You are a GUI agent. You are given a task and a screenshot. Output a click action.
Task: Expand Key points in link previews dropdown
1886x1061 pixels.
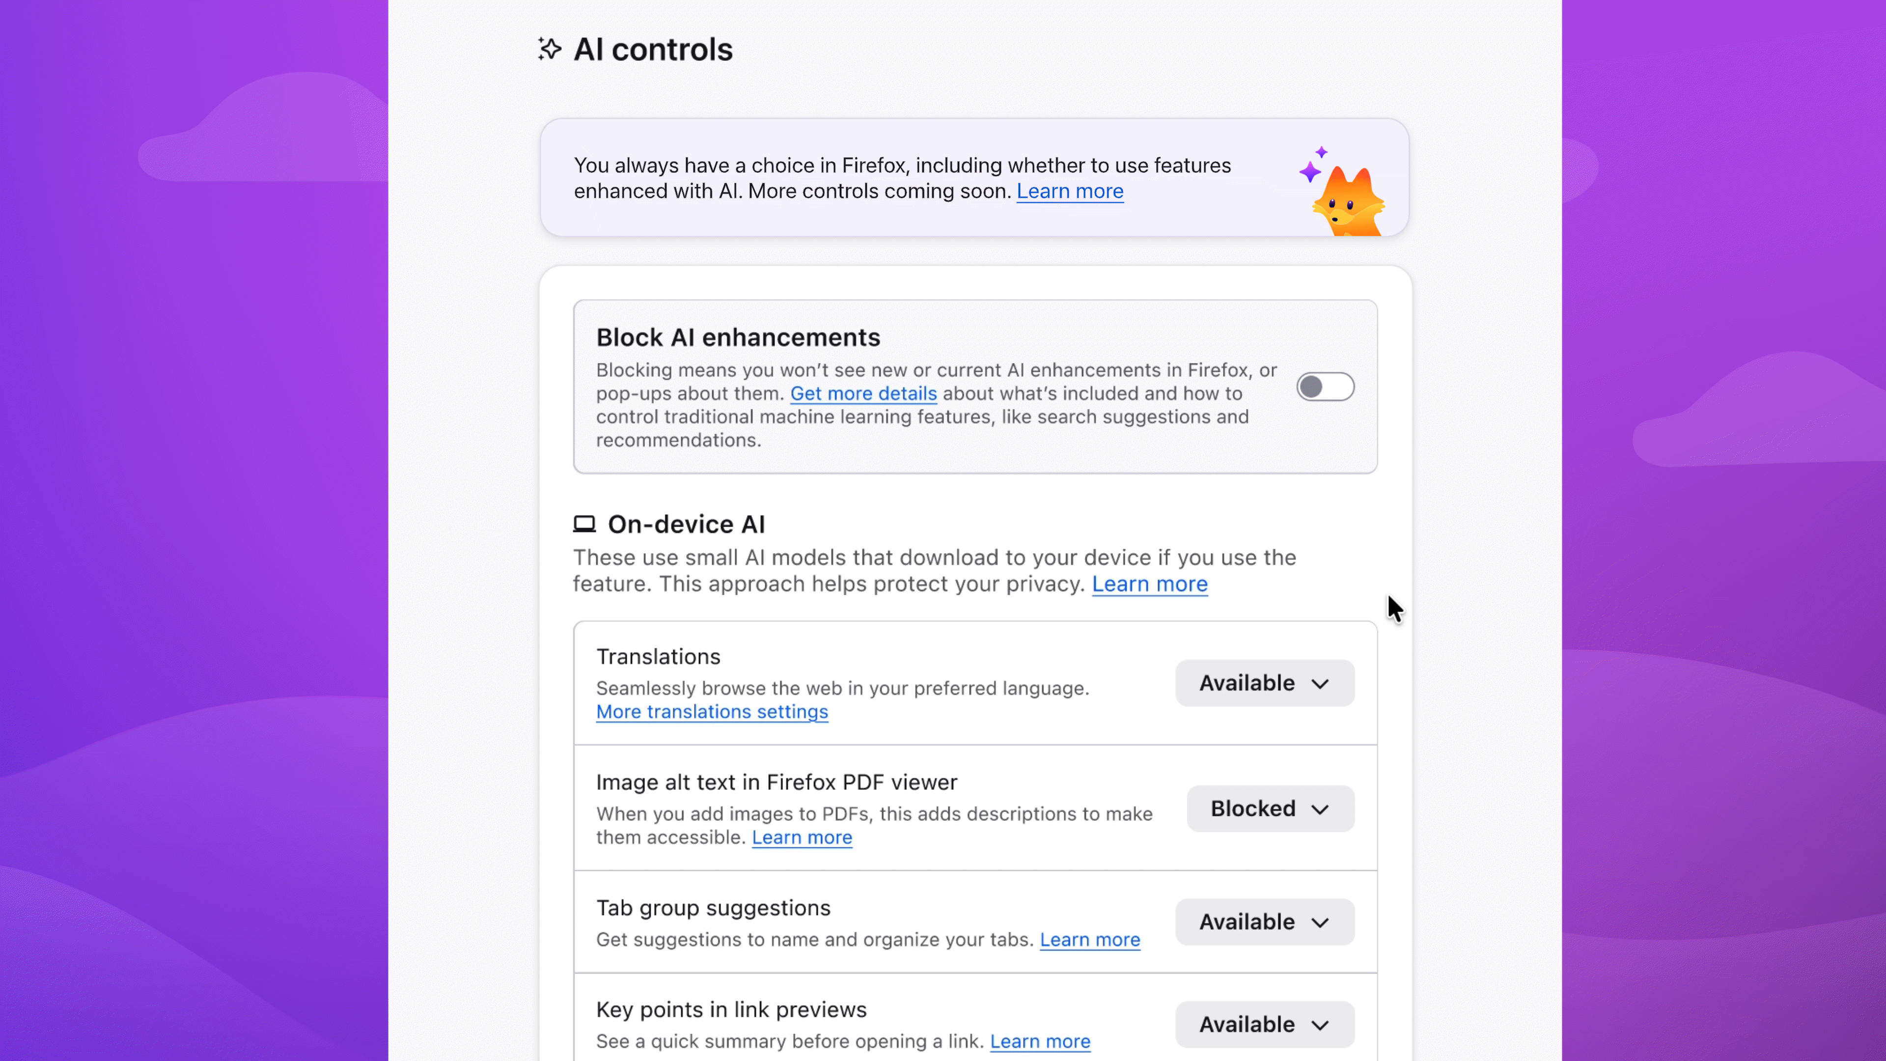1264,1024
